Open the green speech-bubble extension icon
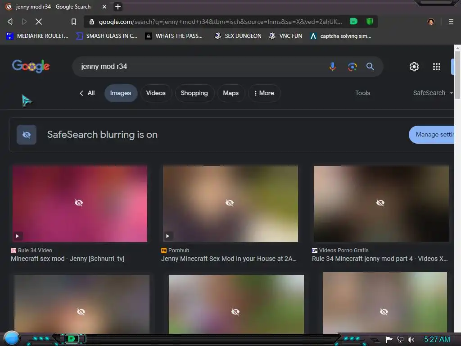461x346 pixels. click(354, 21)
